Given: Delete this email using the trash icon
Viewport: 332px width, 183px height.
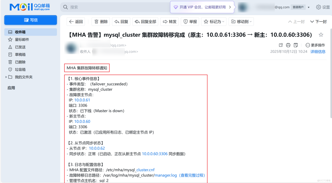Looking at the screenshot, I should (101, 22).
